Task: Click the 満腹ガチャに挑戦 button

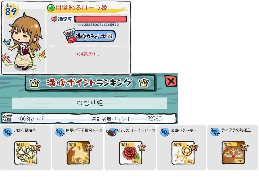Action: pos(90,36)
